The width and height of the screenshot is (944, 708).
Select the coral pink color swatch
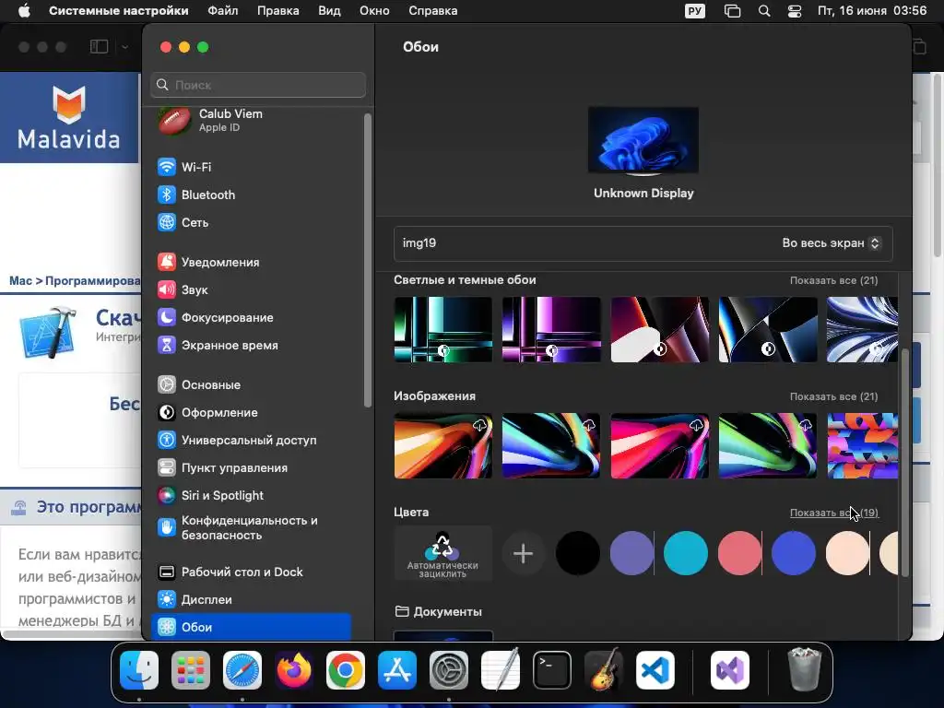pos(739,553)
